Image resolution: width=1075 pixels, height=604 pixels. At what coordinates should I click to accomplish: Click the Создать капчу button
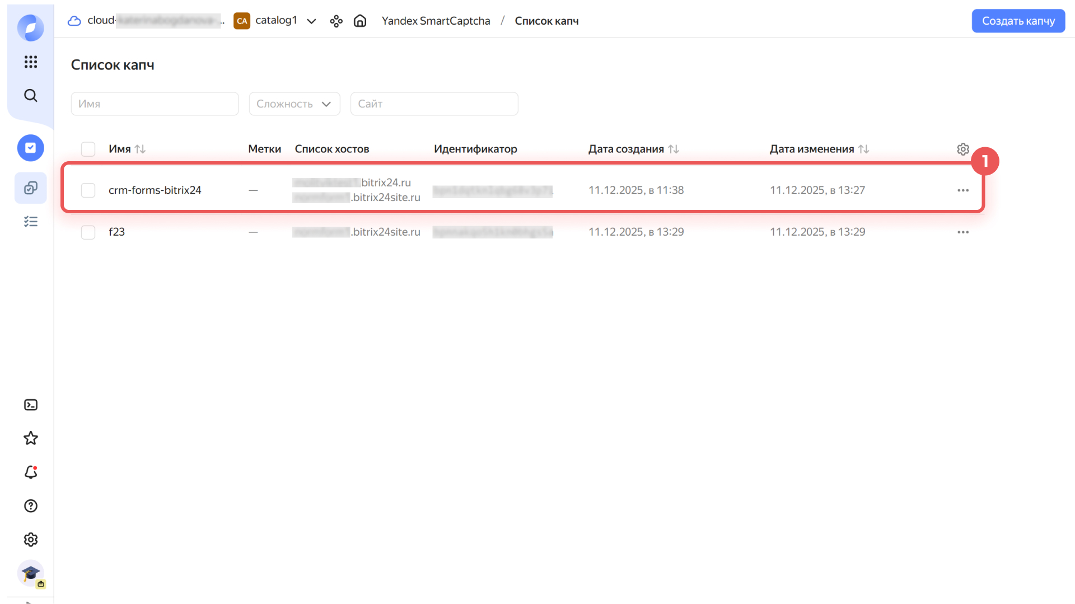pyautogui.click(x=1018, y=21)
